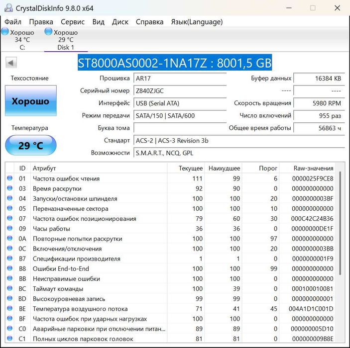
Task: Click status dot for Повторные попытки раскрутки
Action: 9,238
